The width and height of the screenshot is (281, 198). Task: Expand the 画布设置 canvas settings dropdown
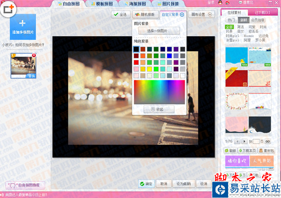[x=202, y=14]
